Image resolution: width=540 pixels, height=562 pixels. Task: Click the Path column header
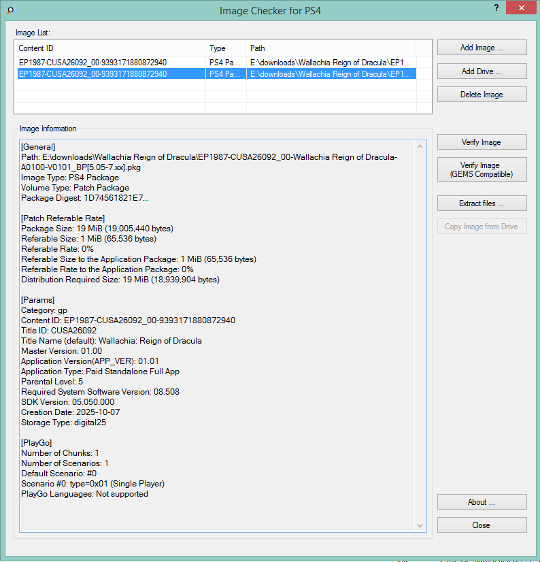(x=337, y=48)
